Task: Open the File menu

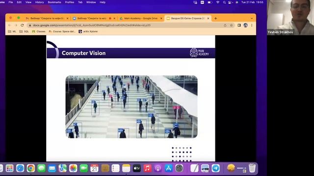Action: point(11,2)
